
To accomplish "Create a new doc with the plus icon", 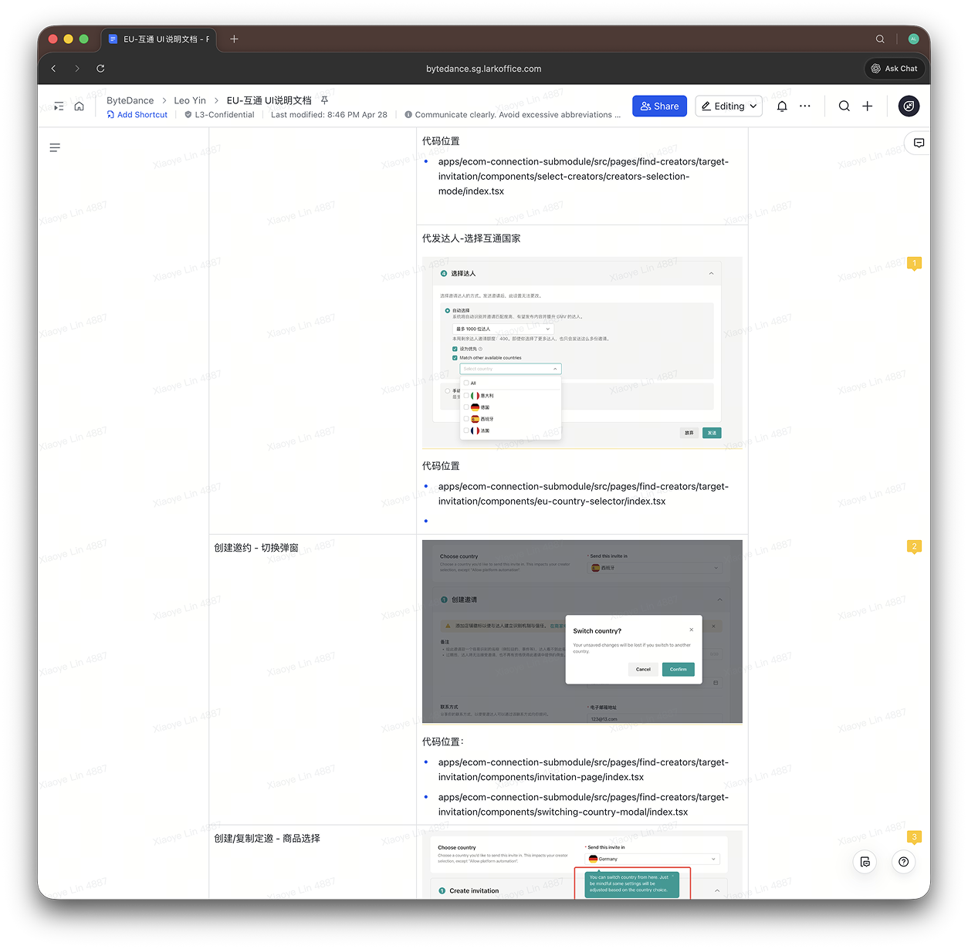I will tap(868, 106).
